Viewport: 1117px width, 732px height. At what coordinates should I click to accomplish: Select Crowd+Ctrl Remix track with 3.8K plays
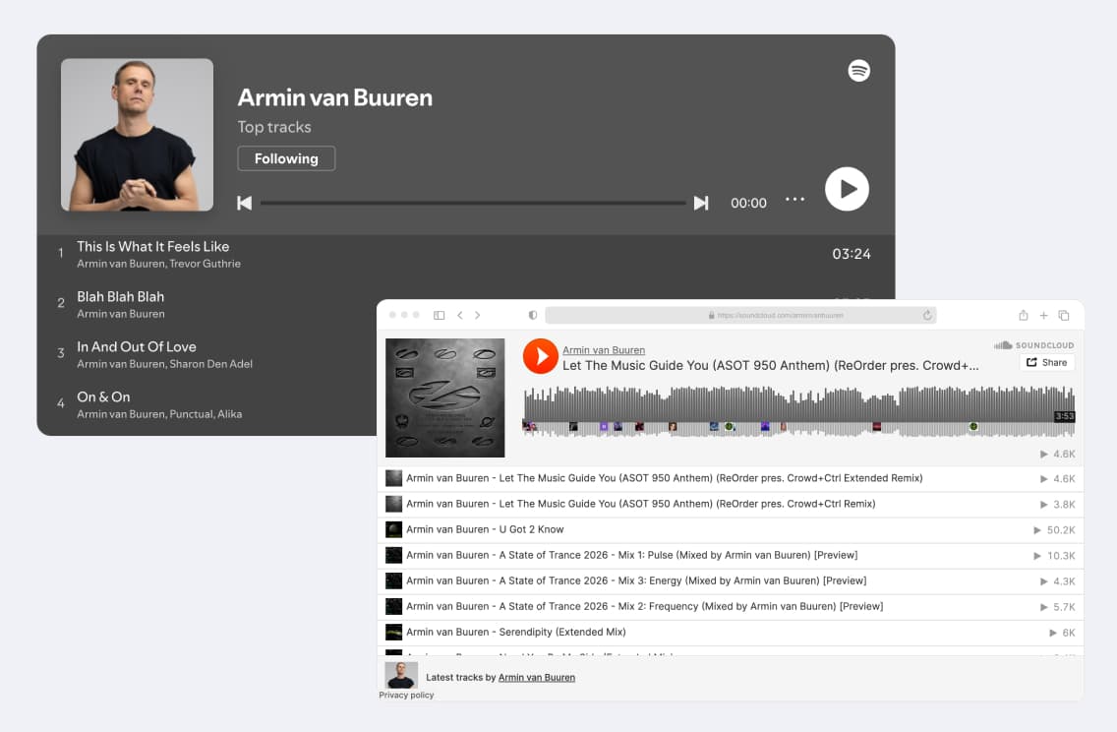tap(731, 504)
